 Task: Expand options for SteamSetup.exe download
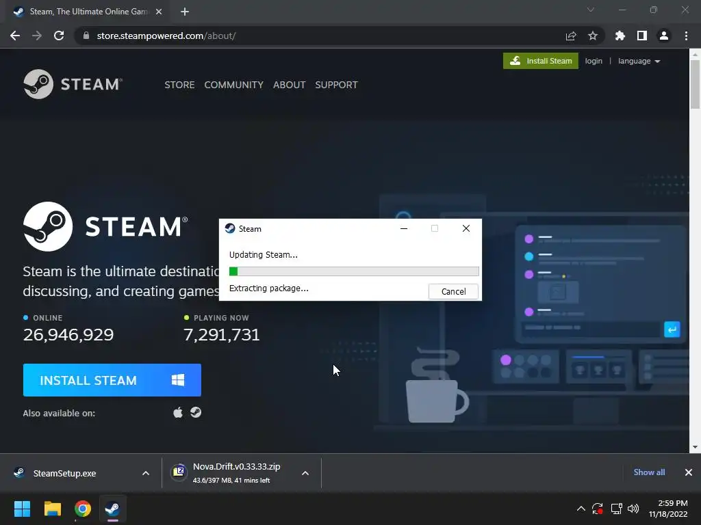click(x=146, y=473)
